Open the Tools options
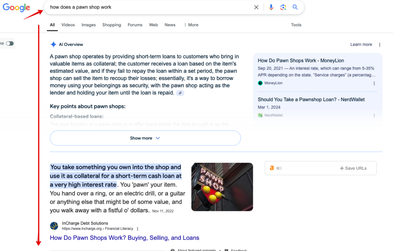 pos(296,25)
